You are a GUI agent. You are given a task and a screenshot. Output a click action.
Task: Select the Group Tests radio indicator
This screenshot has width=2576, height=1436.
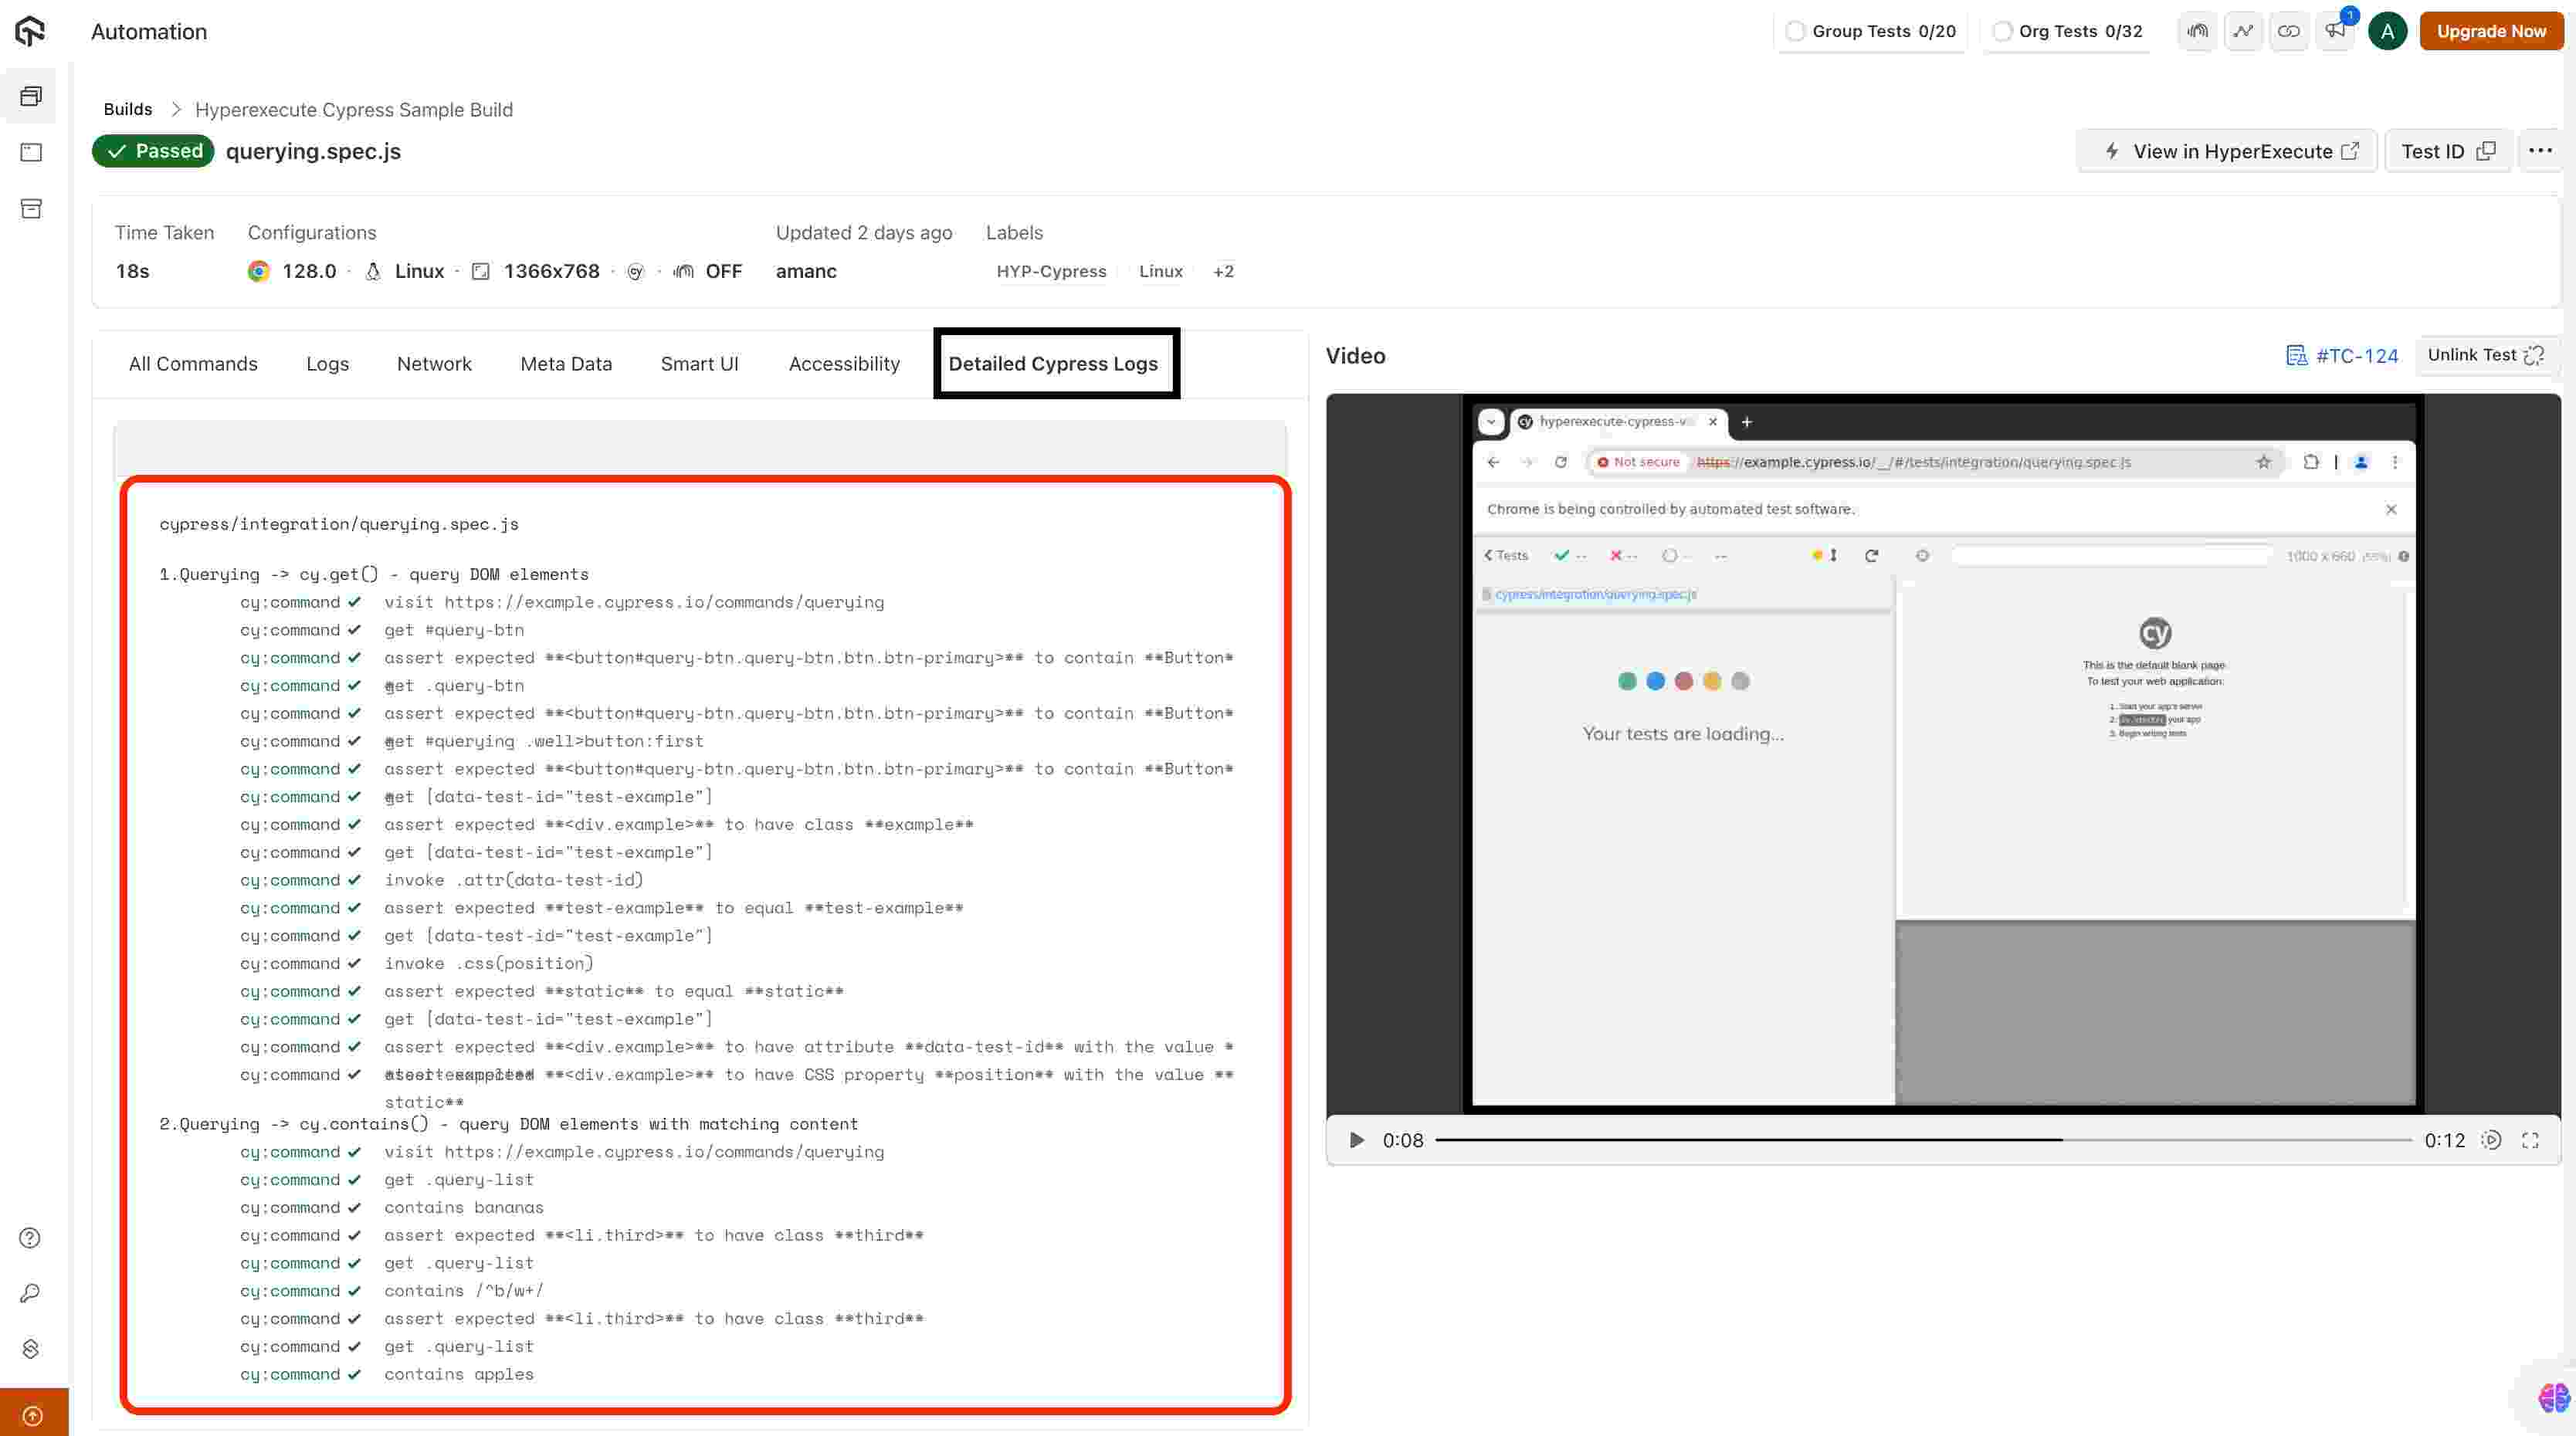click(x=1795, y=31)
